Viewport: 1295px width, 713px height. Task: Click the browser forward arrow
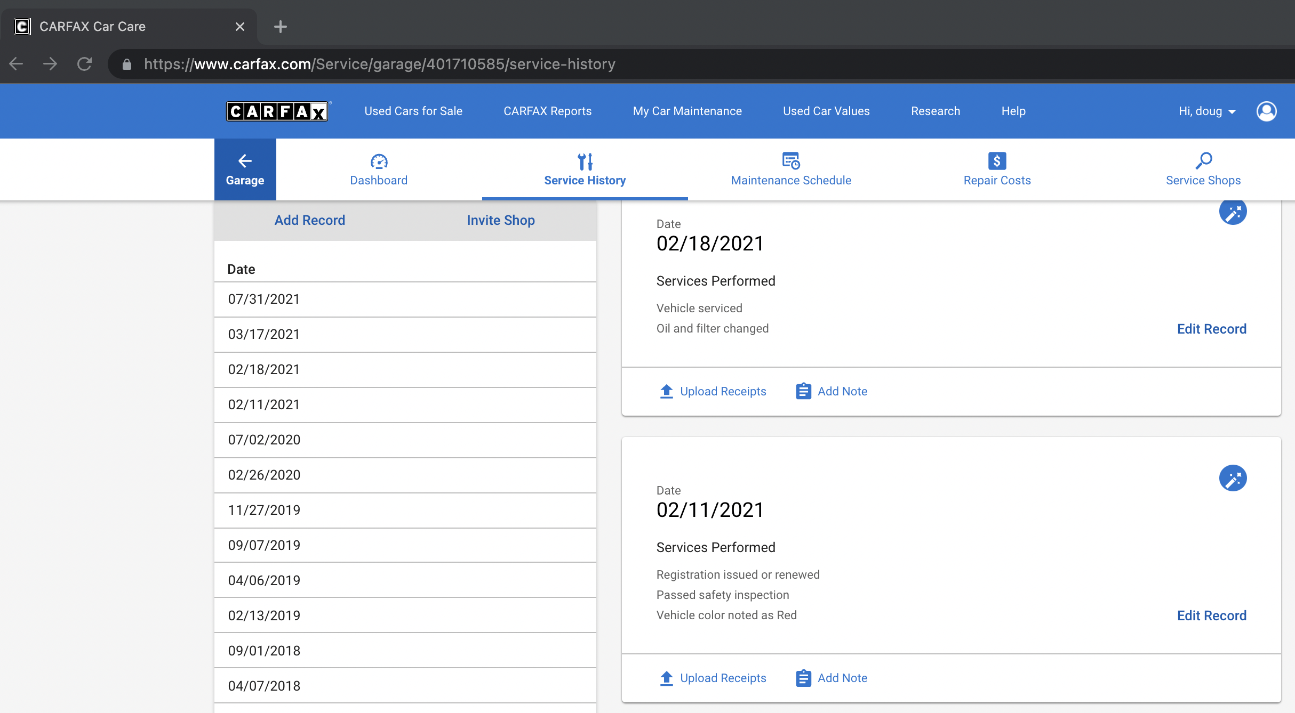(x=50, y=64)
